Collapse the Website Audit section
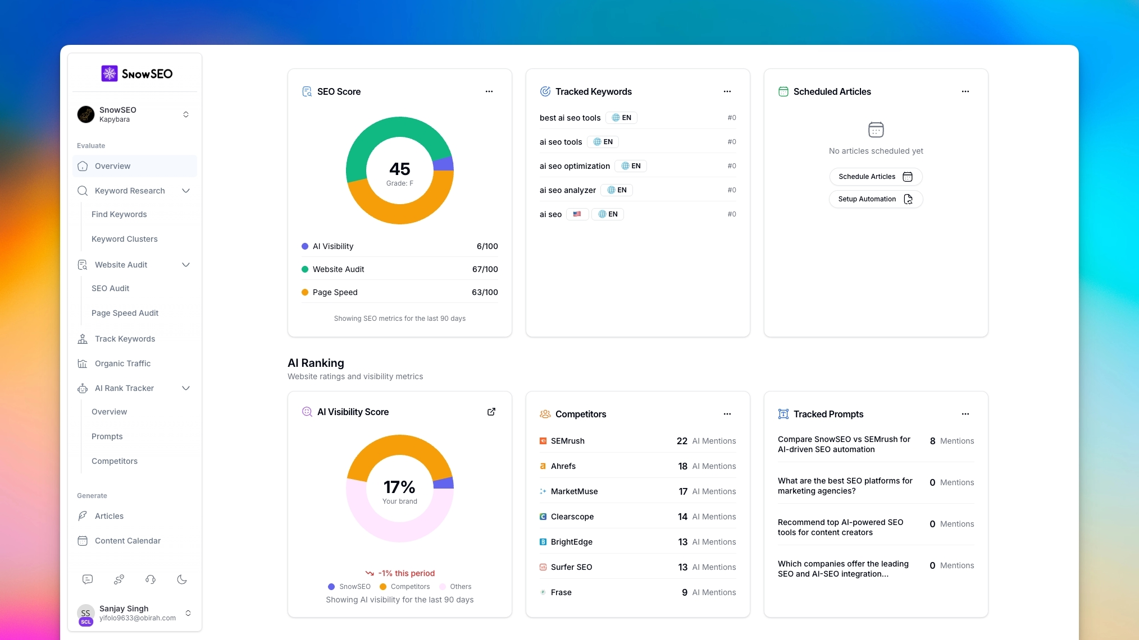Screen dimensions: 1139x640 pyautogui.click(x=185, y=264)
